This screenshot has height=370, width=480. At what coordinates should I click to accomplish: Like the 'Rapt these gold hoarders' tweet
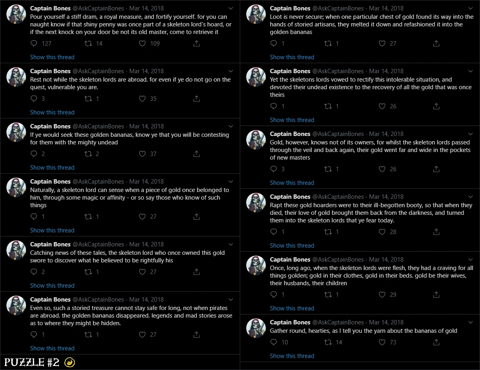[382, 232]
